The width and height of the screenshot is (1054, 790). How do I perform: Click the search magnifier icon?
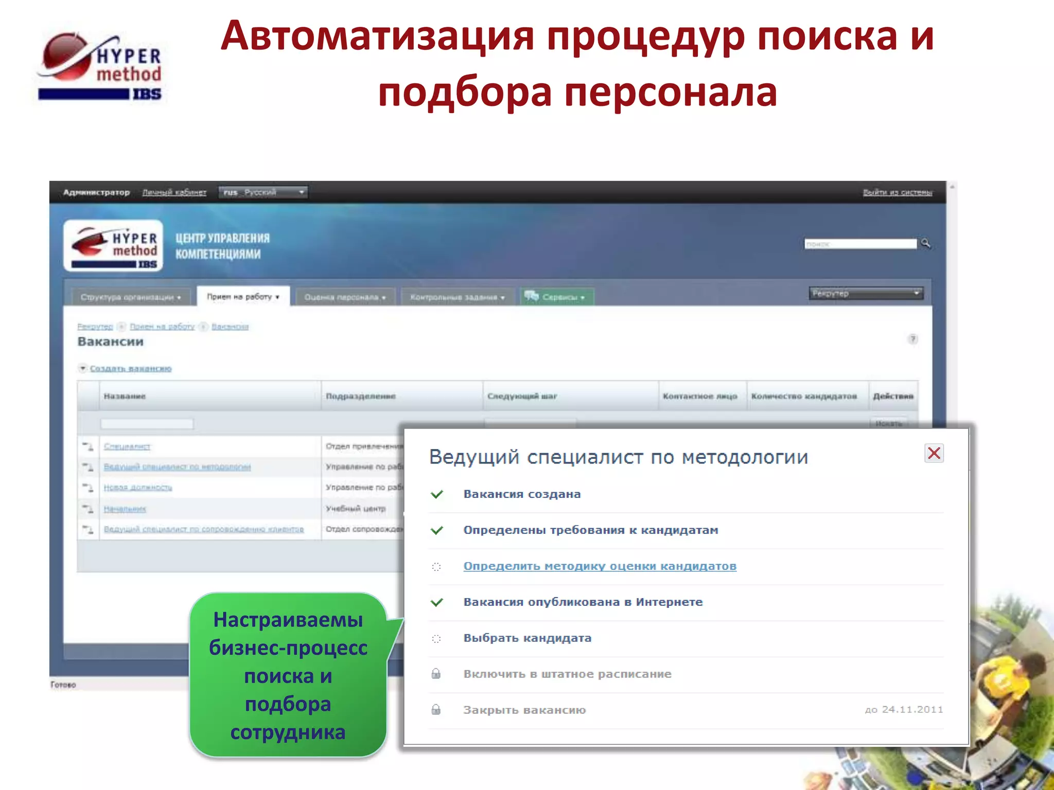pos(925,243)
